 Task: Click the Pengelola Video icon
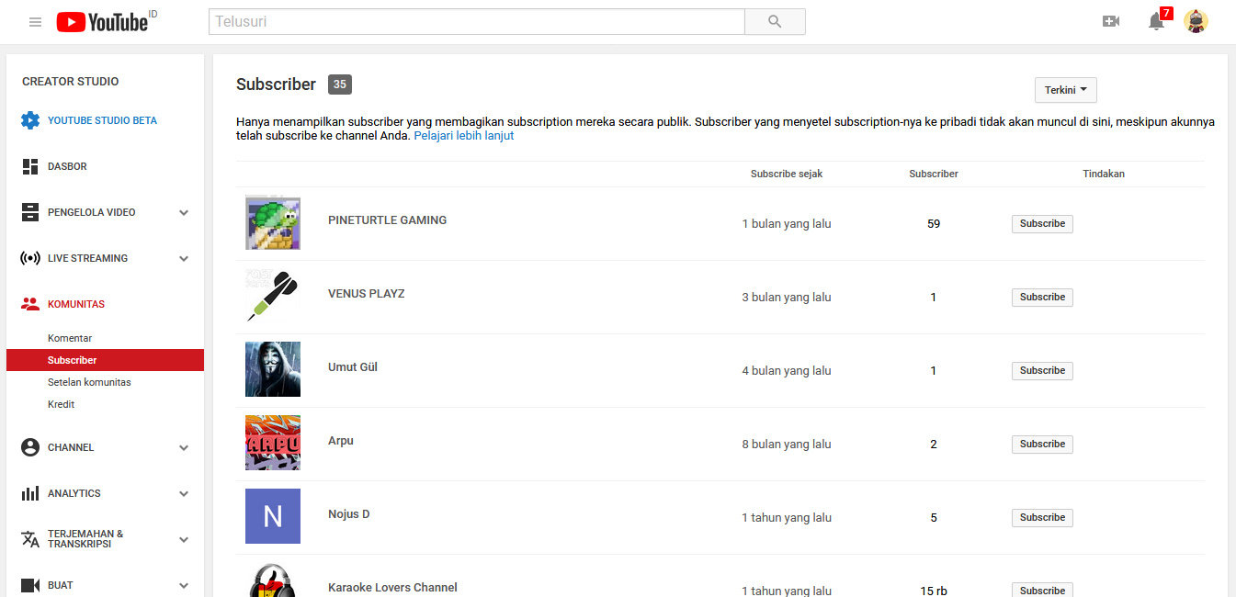[30, 212]
